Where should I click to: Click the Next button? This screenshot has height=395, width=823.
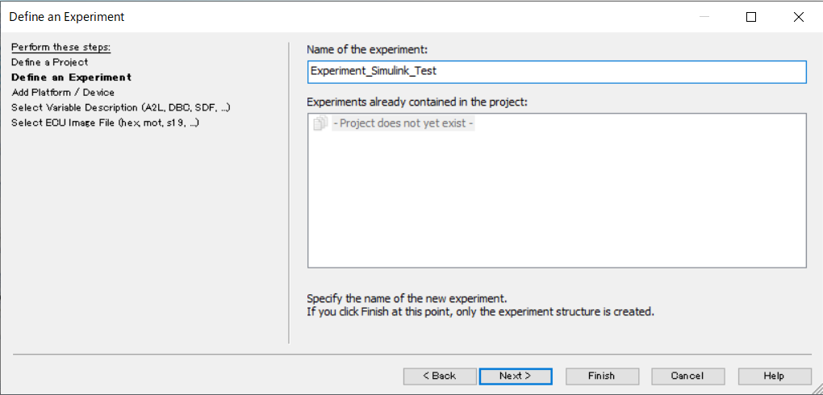516,376
